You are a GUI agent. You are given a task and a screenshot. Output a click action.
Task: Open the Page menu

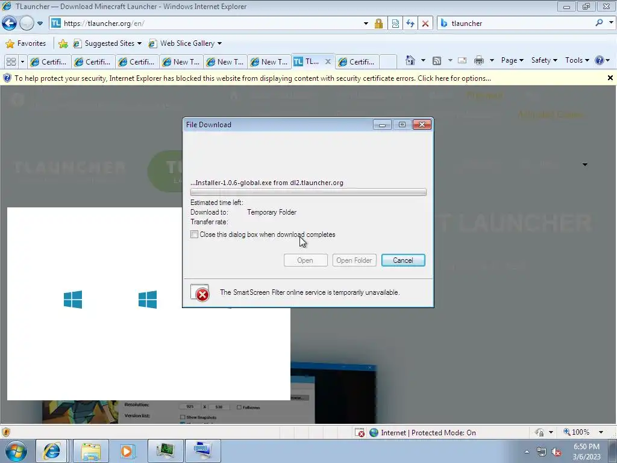click(512, 60)
